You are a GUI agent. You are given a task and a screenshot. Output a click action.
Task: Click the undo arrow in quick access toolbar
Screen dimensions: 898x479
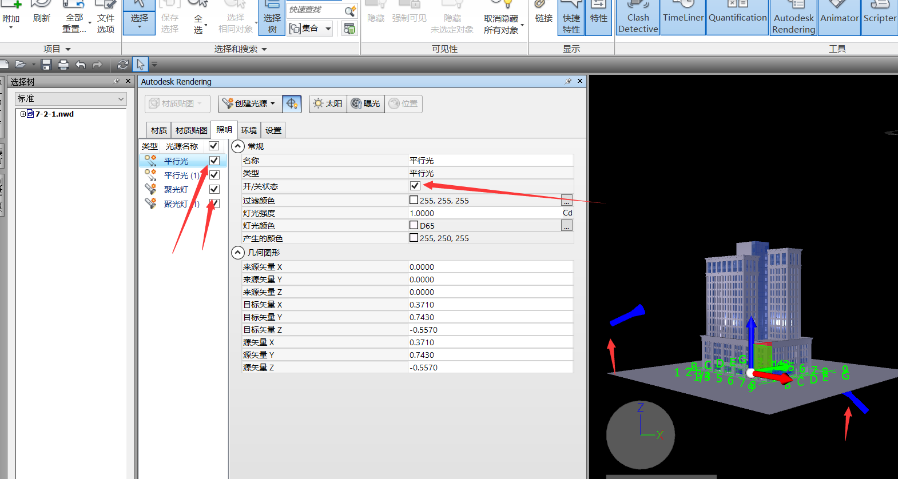point(80,65)
